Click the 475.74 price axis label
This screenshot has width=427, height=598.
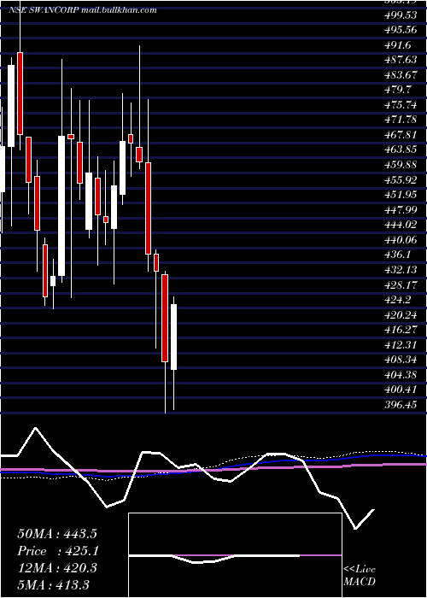tap(401, 105)
